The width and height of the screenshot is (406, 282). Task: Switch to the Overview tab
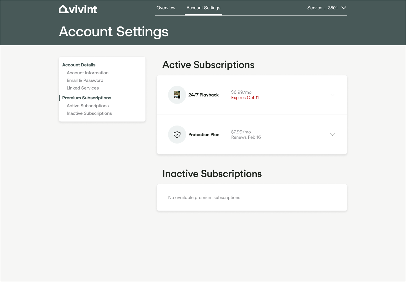point(166,8)
